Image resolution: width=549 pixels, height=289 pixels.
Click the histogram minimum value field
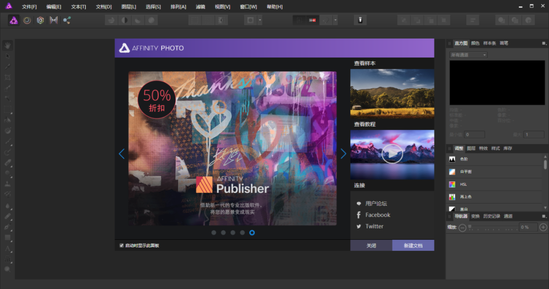pos(474,135)
